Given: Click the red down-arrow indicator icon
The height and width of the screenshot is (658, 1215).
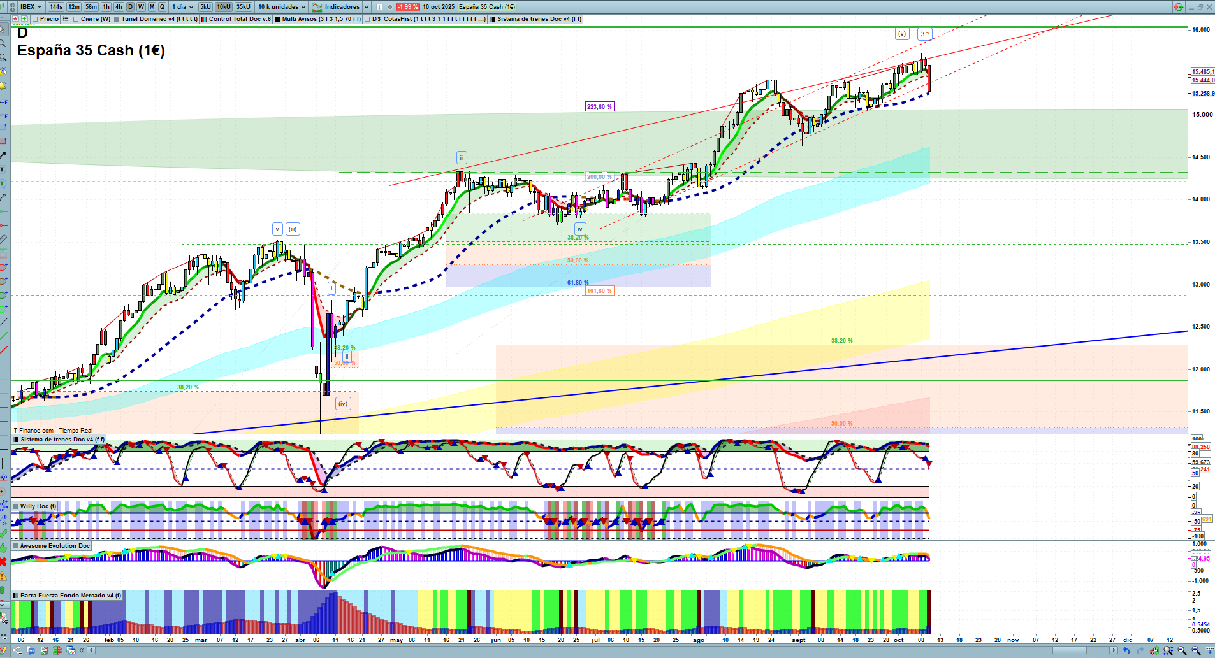Looking at the screenshot, I should 15,19.
